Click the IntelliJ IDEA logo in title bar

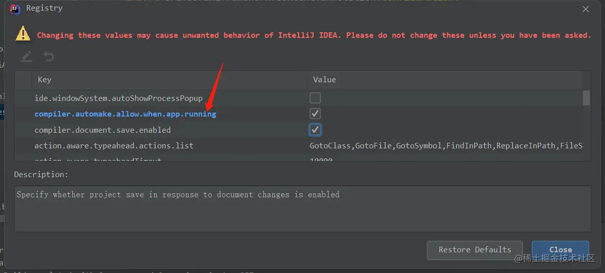(15, 9)
